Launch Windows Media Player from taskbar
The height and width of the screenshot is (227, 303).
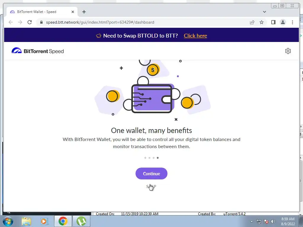tap(44, 221)
